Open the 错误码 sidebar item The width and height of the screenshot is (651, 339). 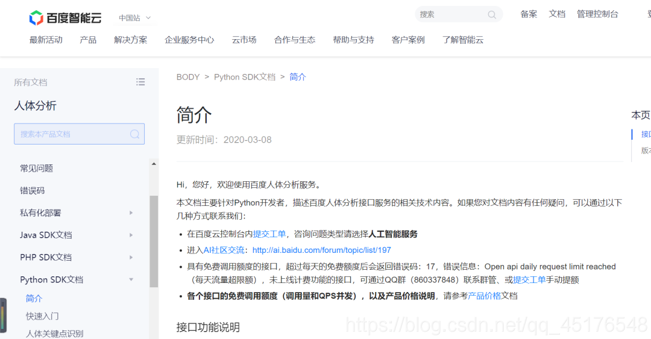[33, 190]
